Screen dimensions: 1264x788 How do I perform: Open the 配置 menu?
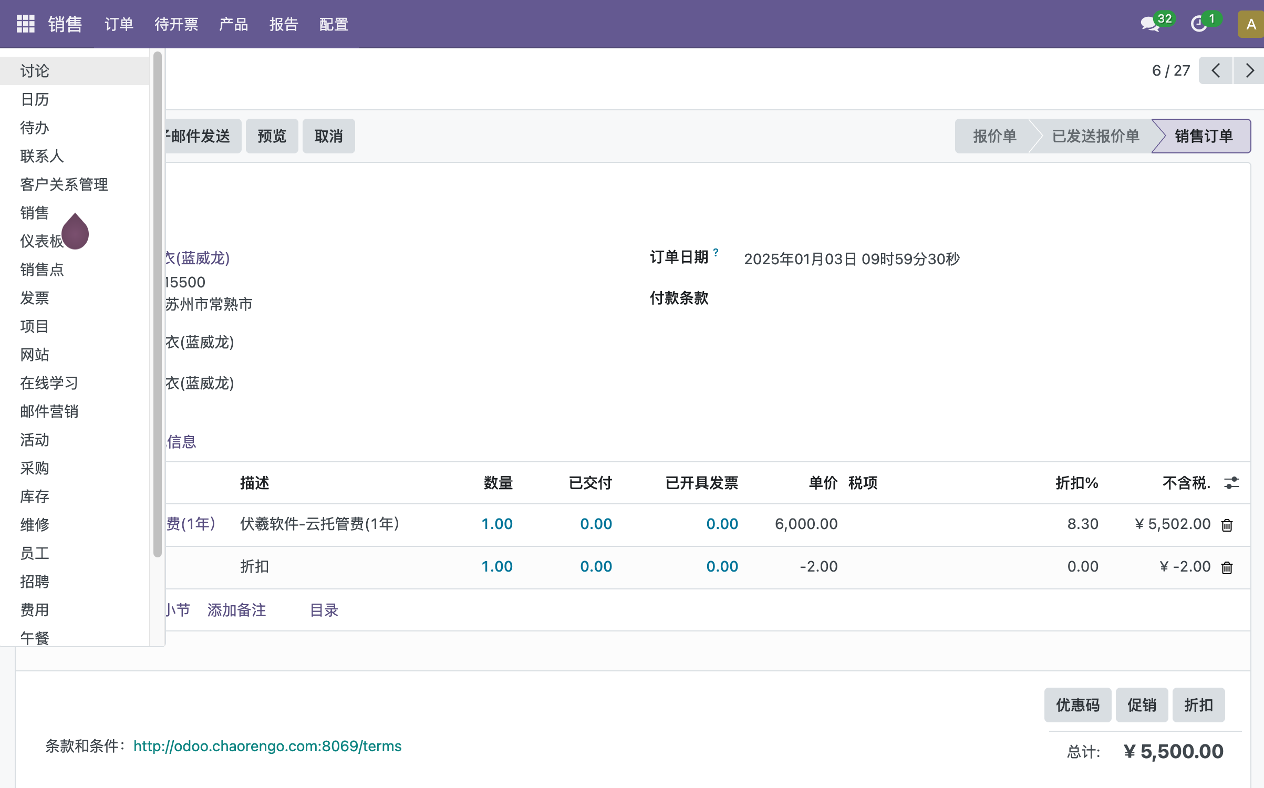[334, 24]
